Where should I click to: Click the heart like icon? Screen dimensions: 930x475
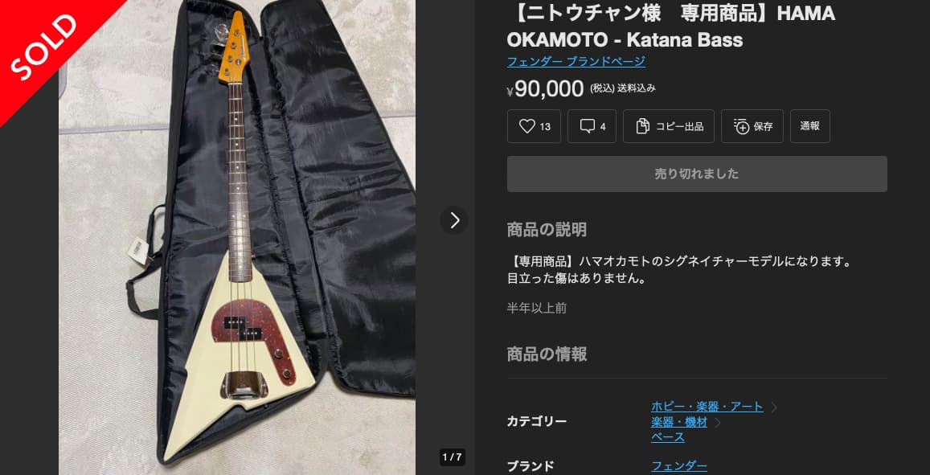(x=527, y=126)
